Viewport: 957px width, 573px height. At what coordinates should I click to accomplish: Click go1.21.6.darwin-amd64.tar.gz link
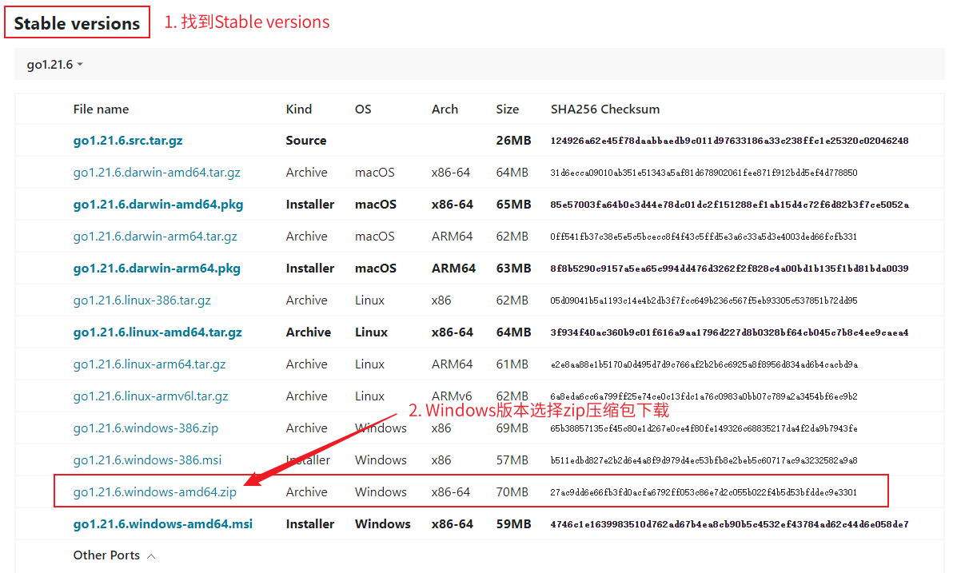point(157,173)
